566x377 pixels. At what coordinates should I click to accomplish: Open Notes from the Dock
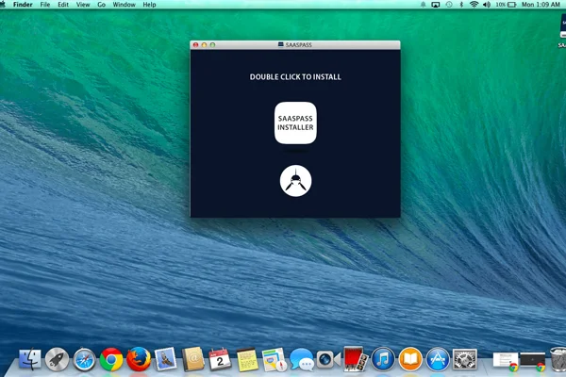click(247, 359)
